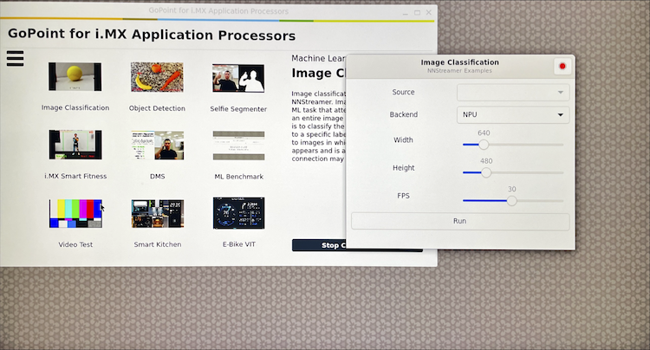The image size is (650, 350).
Task: Select the Selfie Segmenter demo thumbnail
Action: tap(238, 78)
